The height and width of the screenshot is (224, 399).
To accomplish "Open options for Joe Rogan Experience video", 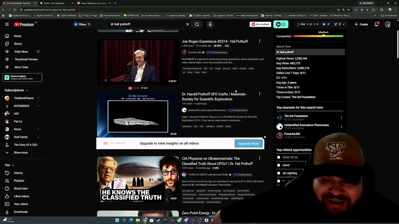I will [259, 41].
